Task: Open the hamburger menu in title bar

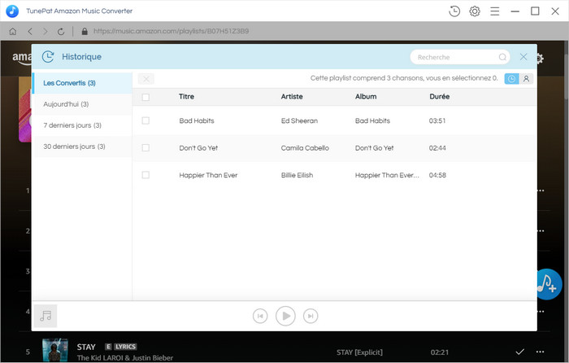Action: (495, 11)
